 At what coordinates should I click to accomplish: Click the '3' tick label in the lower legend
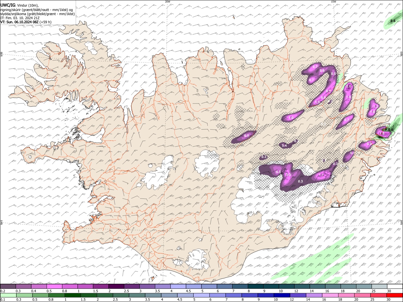click(x=130, y=299)
